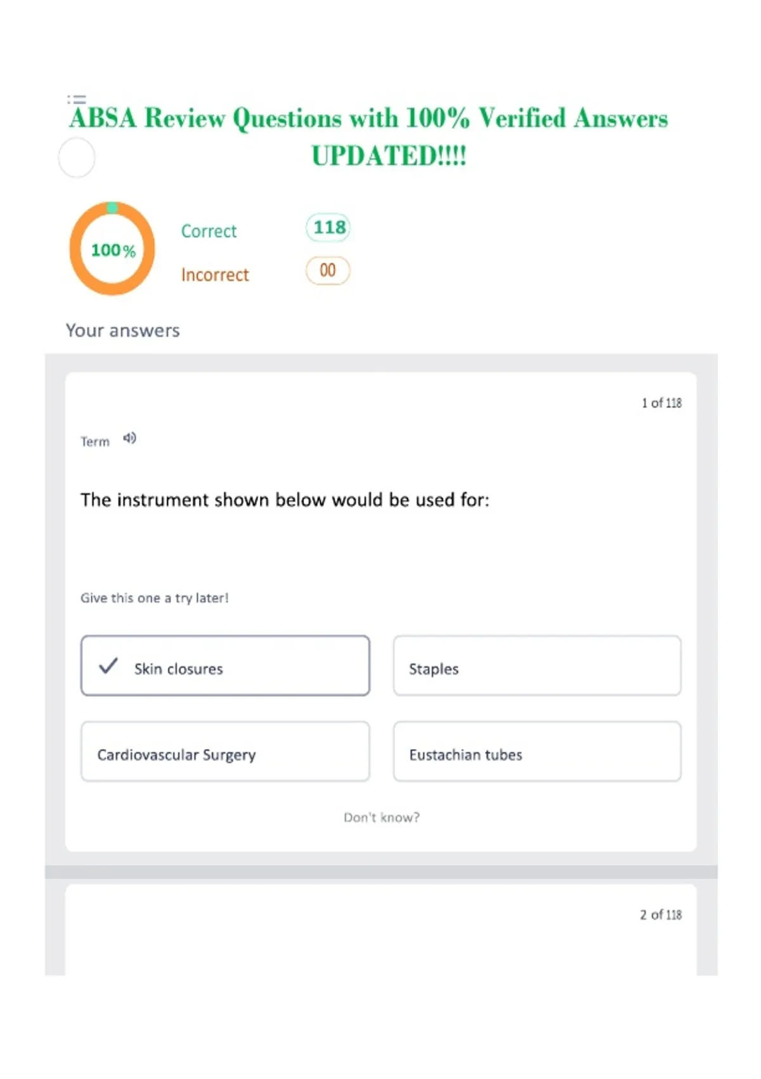Viewport: 761px width, 1079px height.
Task: Click the question text about the instrument
Action: 285,500
